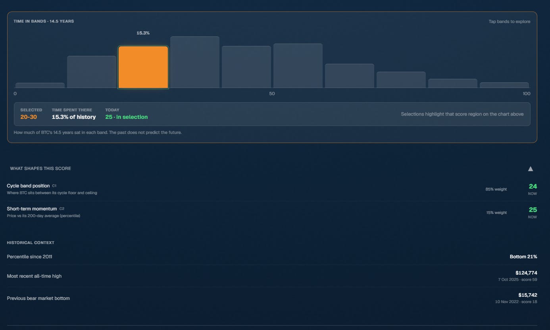Screen dimensions: 550x330
Task: Select the 0-10 histogram band
Action: tap(40, 85)
